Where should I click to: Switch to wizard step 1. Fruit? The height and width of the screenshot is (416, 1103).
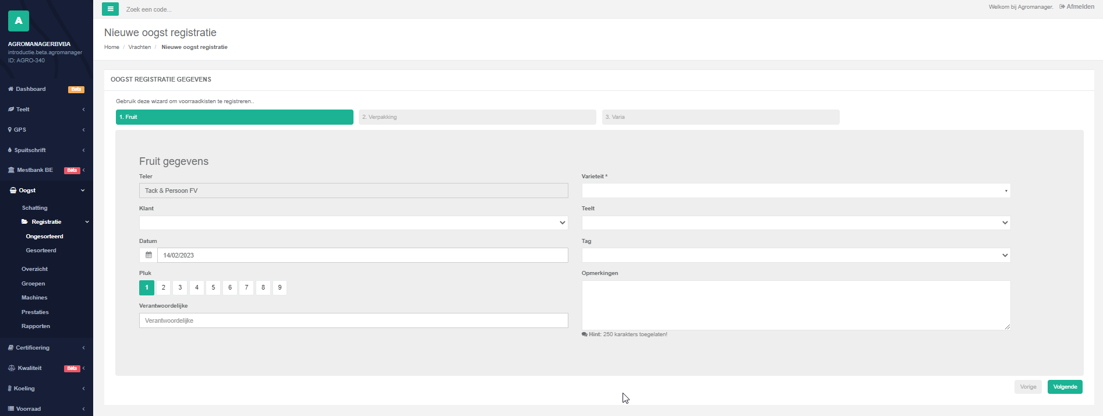point(235,117)
